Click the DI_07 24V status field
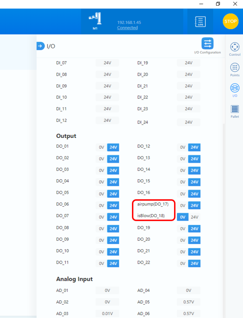The height and width of the screenshot is (318, 243). (107, 63)
